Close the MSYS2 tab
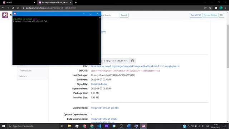229x129 pixels. tap(34, 3)
